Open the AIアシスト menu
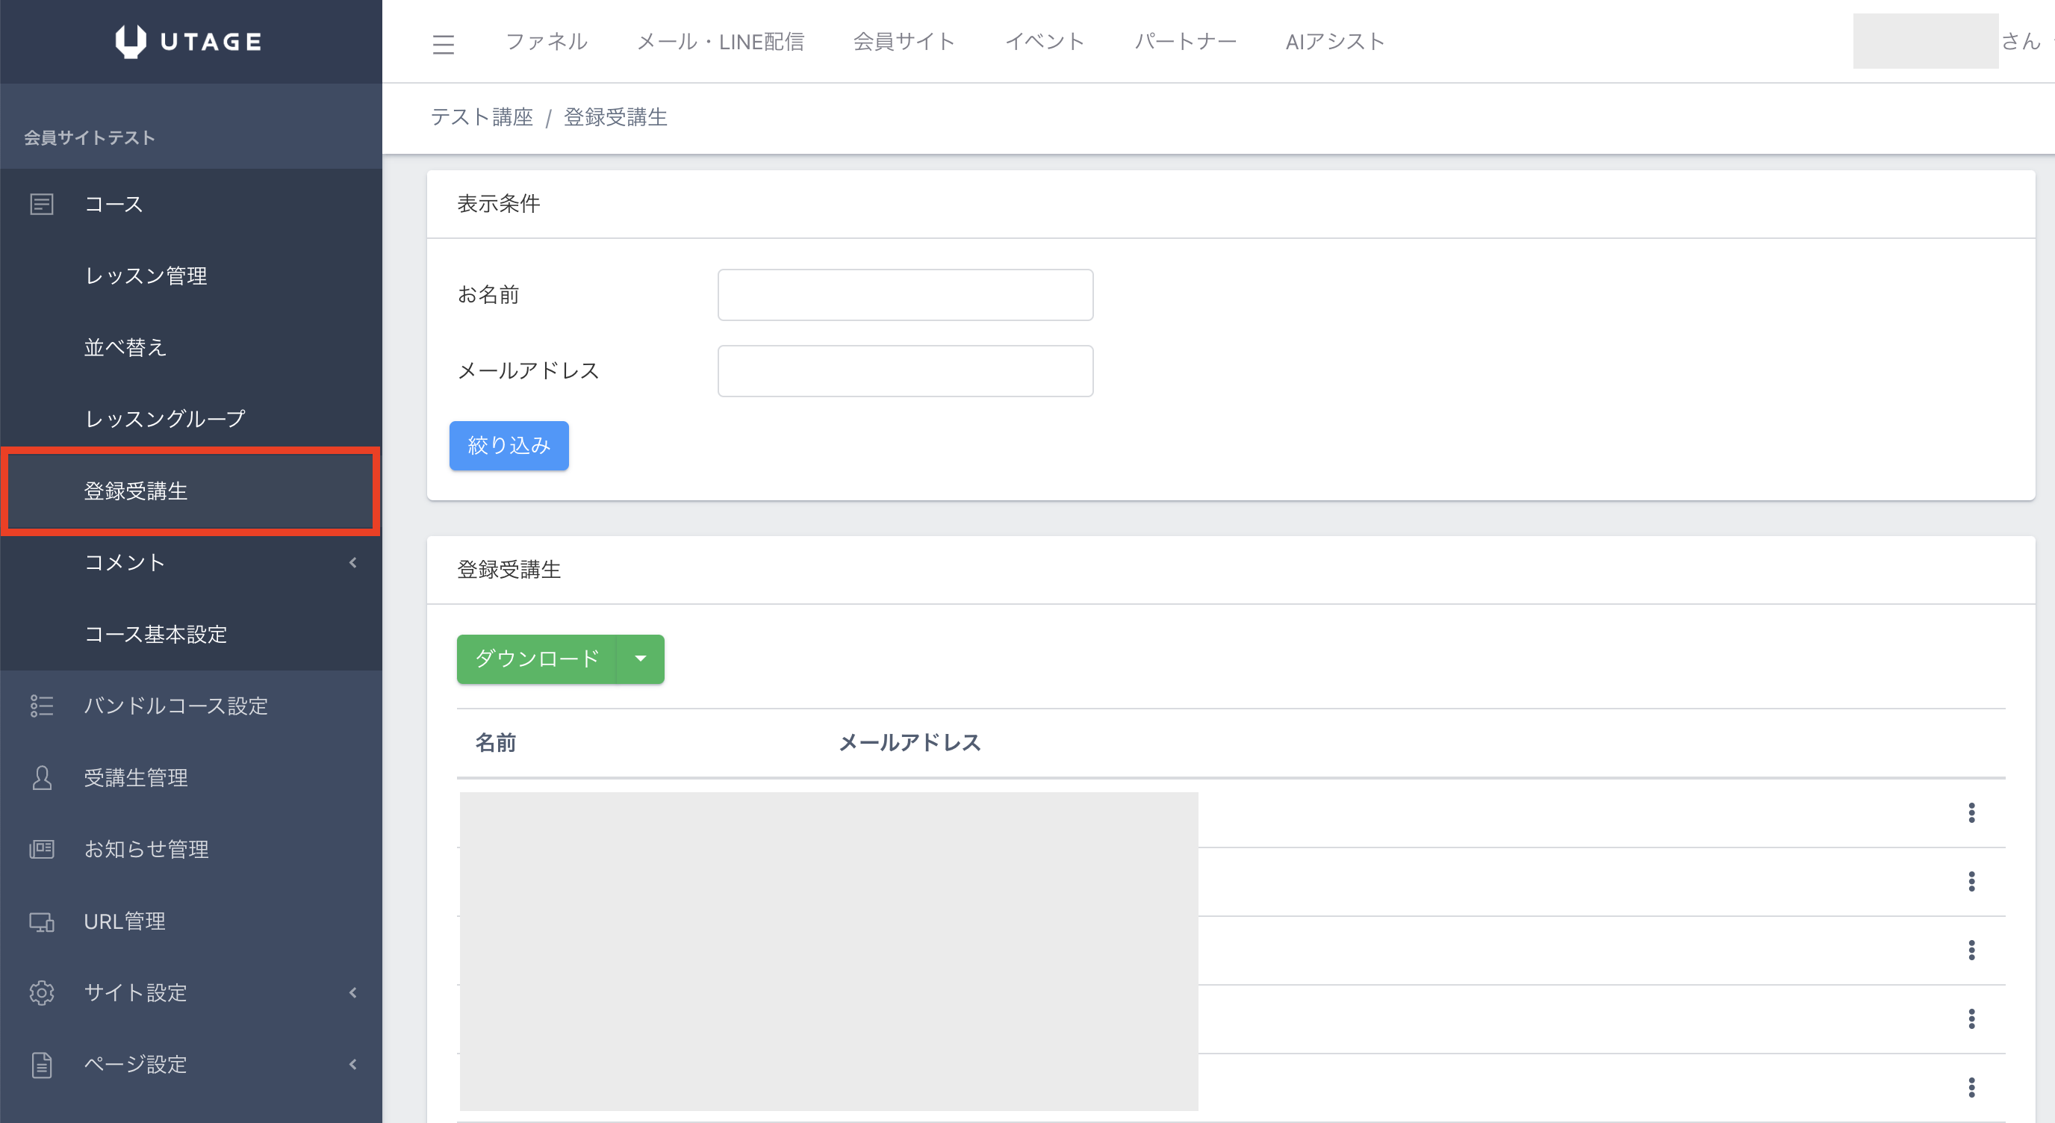This screenshot has width=2055, height=1123. click(x=1334, y=42)
